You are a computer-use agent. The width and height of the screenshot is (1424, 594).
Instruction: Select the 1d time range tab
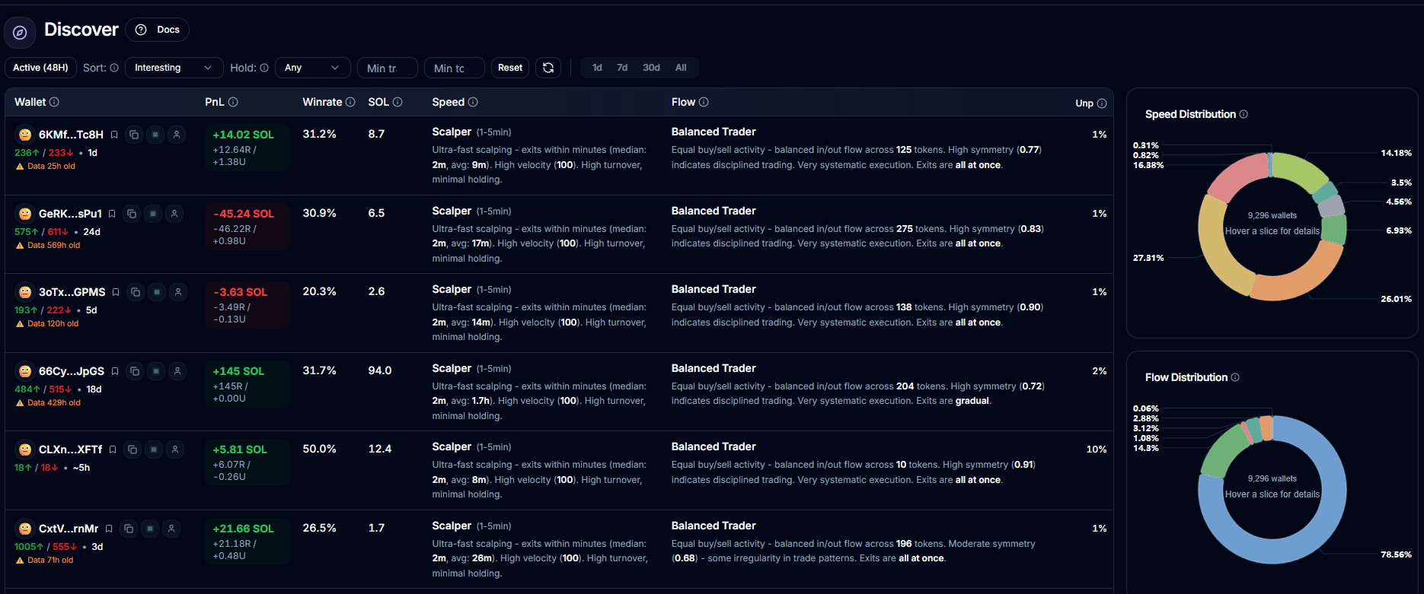coord(597,68)
